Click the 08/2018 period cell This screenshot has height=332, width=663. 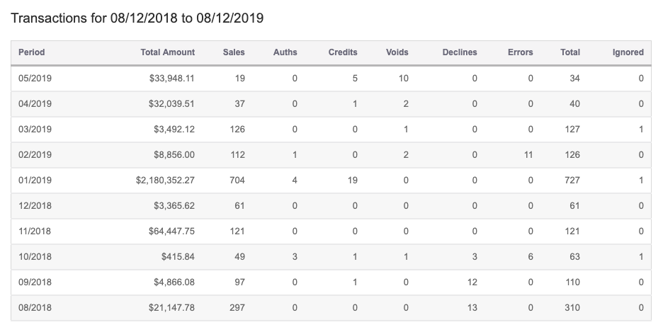click(35, 308)
